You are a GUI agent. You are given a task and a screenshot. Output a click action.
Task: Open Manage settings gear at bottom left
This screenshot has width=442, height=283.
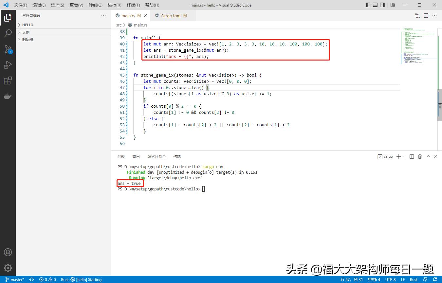(8, 267)
